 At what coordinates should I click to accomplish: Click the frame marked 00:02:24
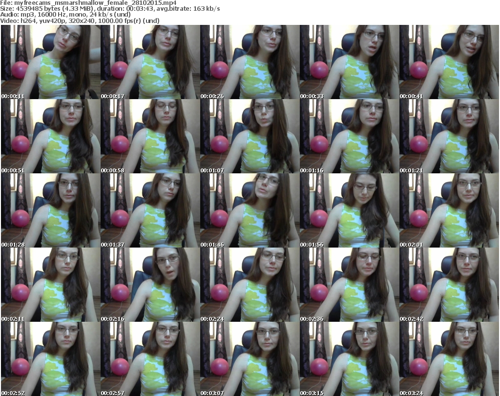[250, 285]
